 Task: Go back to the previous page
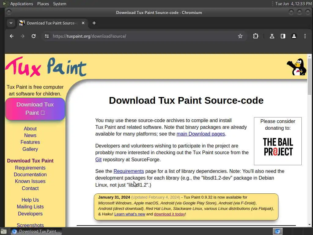(x=12, y=36)
